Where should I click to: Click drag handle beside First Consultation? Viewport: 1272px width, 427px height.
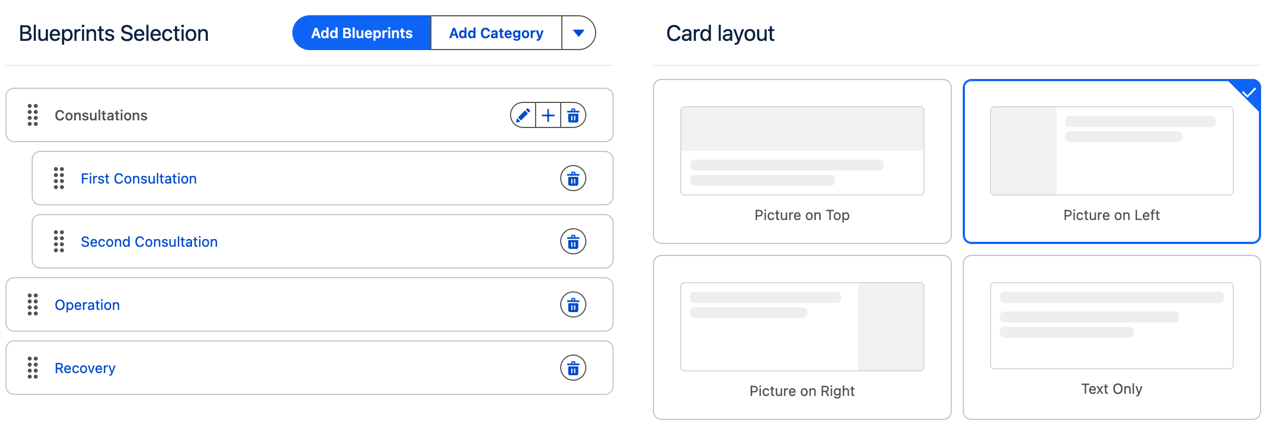click(59, 179)
